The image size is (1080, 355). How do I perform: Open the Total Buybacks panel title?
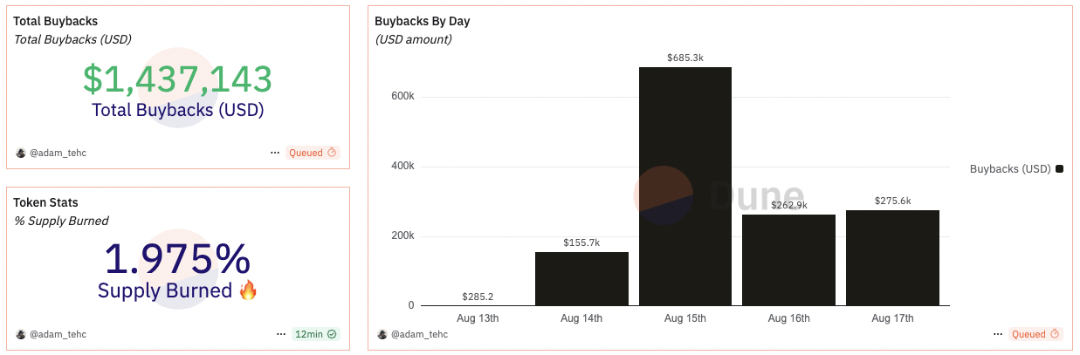(55, 21)
